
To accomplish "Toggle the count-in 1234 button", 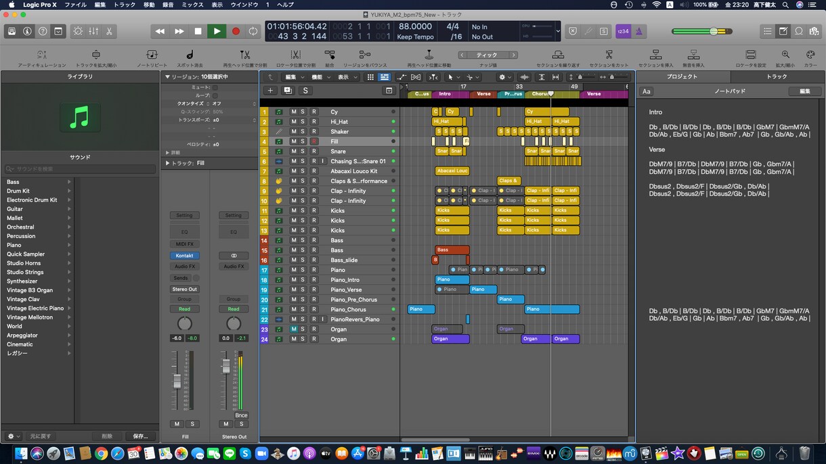I will pyautogui.click(x=624, y=31).
